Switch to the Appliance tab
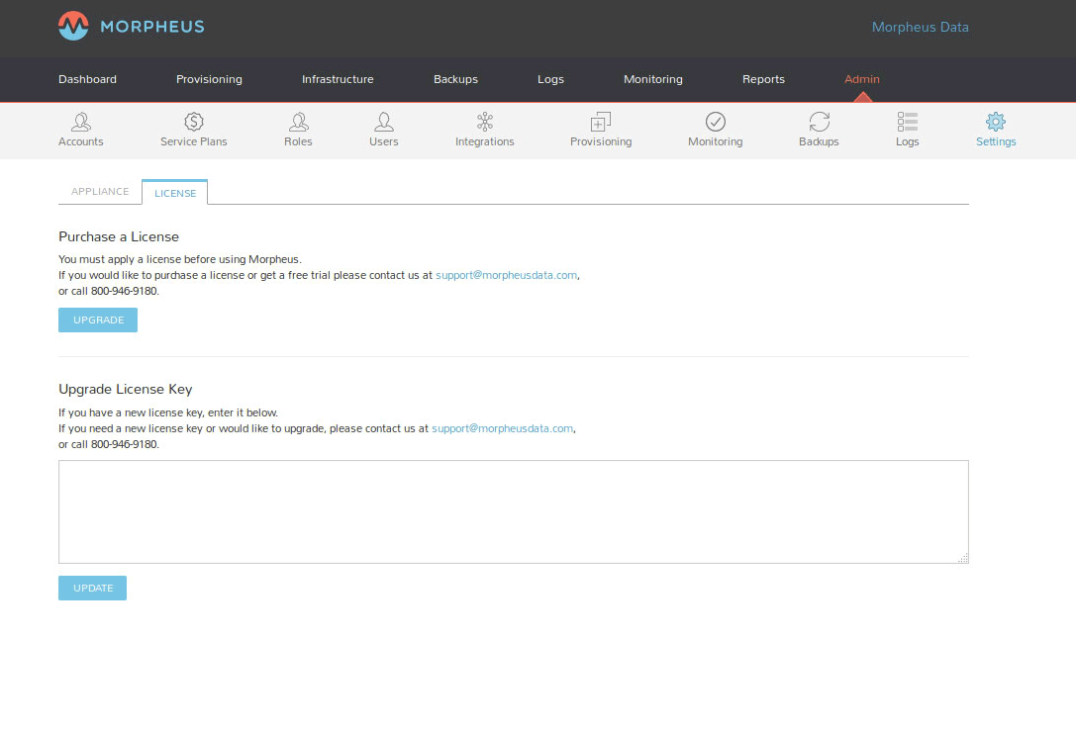 pos(100,192)
